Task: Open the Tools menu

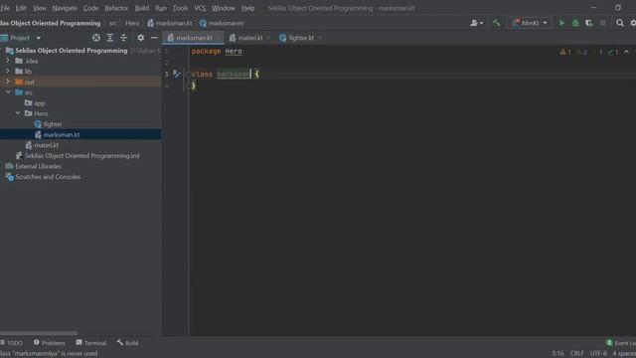Action: pos(180,8)
